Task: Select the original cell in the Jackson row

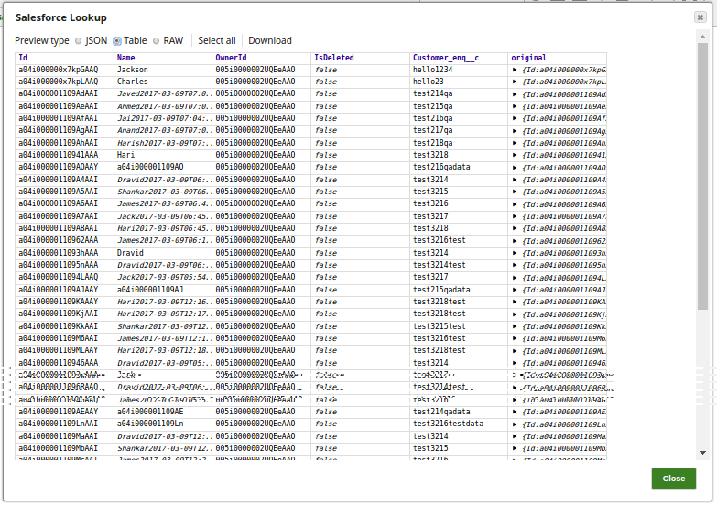Action: click(557, 70)
